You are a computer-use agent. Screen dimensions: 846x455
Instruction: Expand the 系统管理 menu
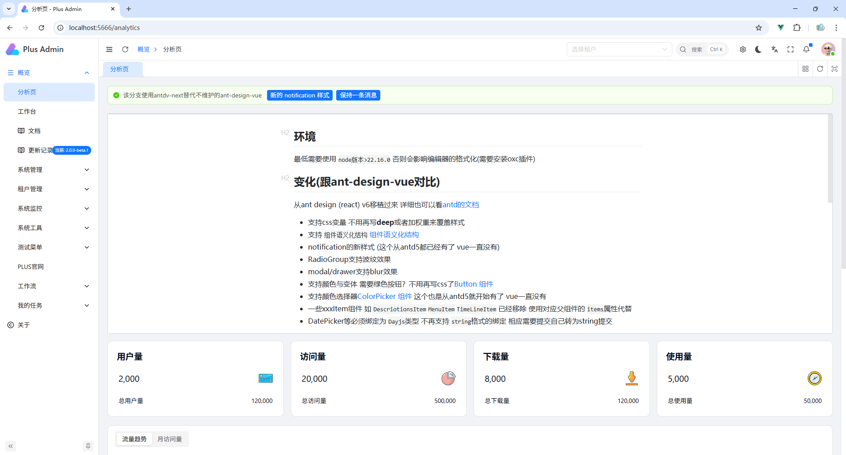click(x=49, y=169)
